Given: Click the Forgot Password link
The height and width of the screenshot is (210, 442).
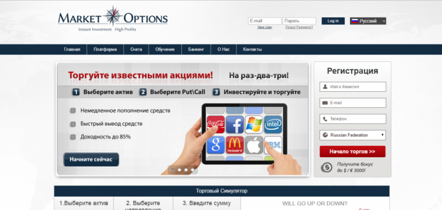Looking at the screenshot, I should click(299, 28).
